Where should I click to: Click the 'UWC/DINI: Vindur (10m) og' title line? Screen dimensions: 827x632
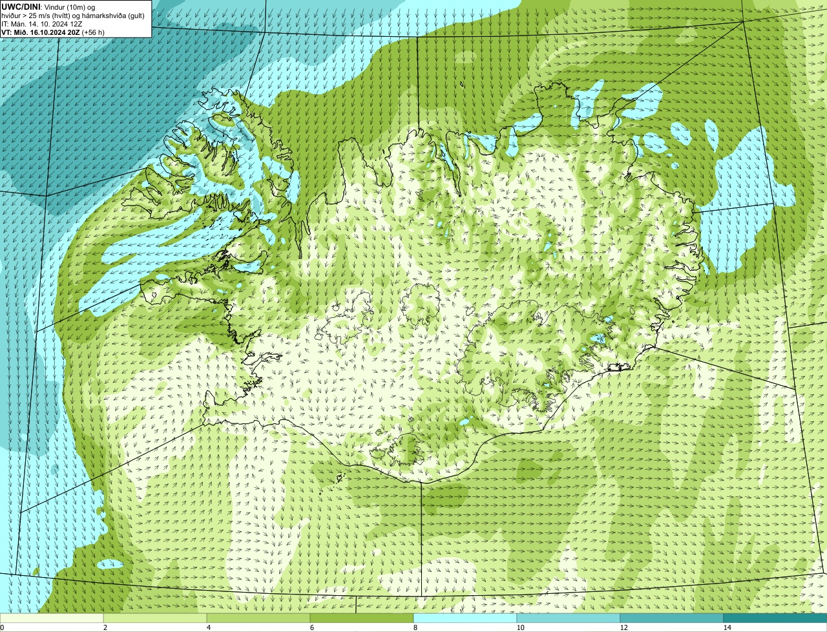pyautogui.click(x=48, y=6)
